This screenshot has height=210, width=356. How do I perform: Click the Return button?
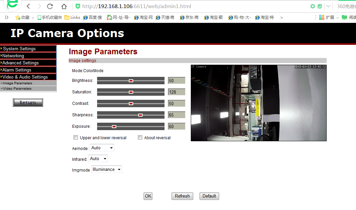[x=28, y=102]
